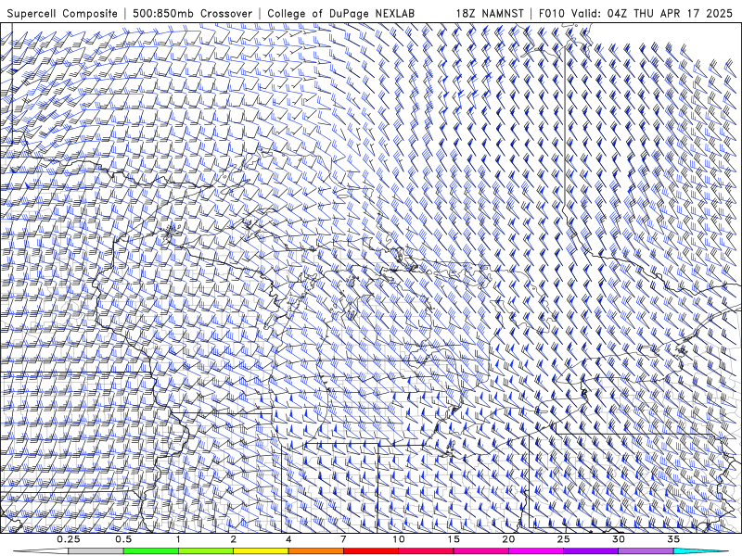Screen dimensions: 742x556
Task: Click 'College of DuPage NEXLAB' header text
Action: tap(340, 13)
